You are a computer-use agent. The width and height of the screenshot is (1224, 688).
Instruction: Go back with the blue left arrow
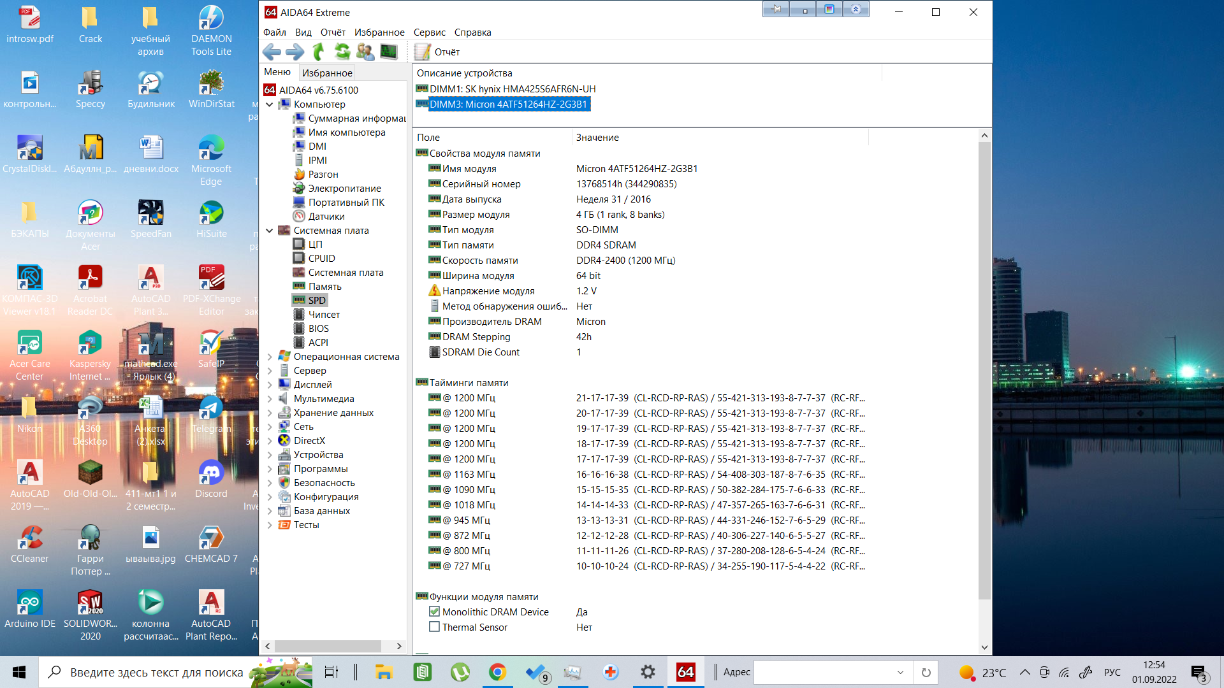click(x=272, y=52)
